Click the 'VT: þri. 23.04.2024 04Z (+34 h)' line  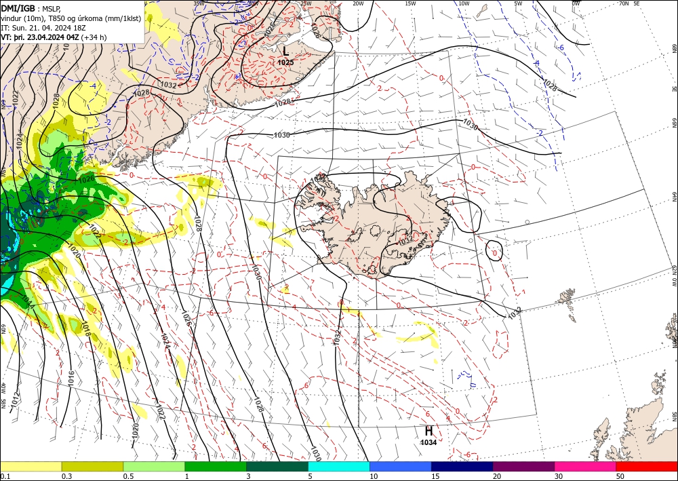pos(54,37)
